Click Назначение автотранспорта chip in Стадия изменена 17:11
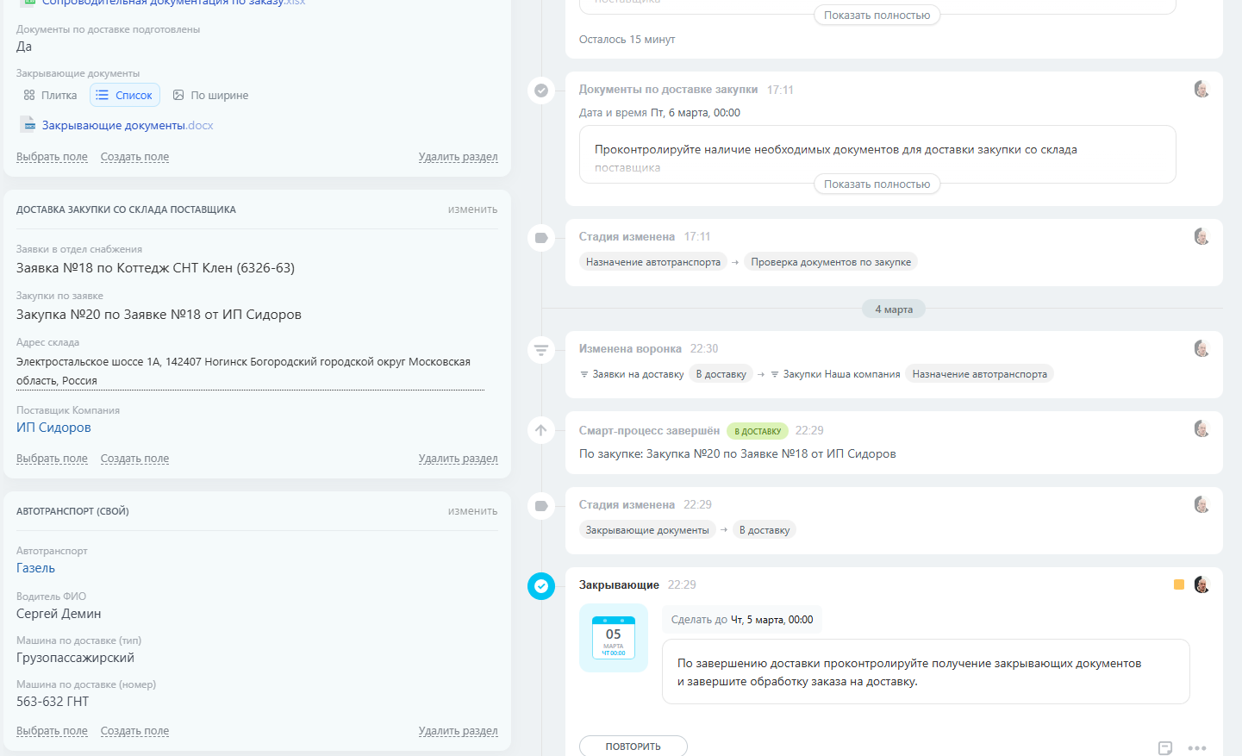The width and height of the screenshot is (1242, 756). [653, 262]
